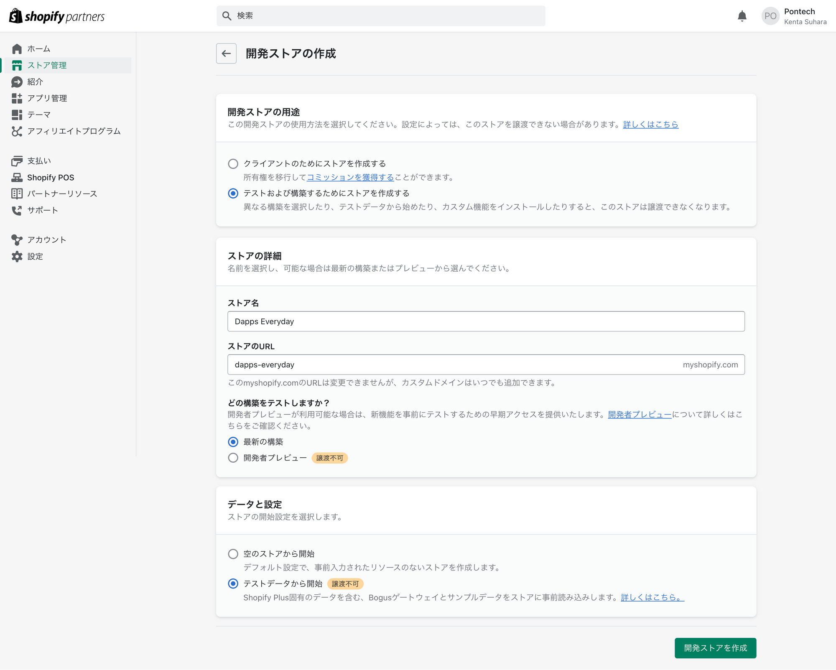This screenshot has width=836, height=670.
Task: Select テストデータから開始 radio option
Action: [233, 584]
